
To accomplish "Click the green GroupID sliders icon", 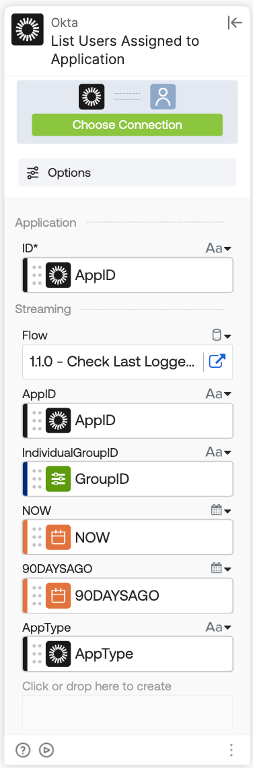I will click(x=58, y=479).
